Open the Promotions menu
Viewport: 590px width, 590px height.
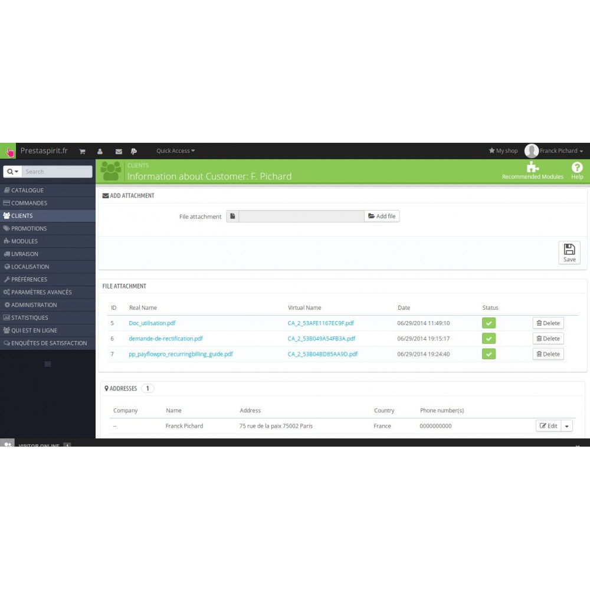pos(47,229)
